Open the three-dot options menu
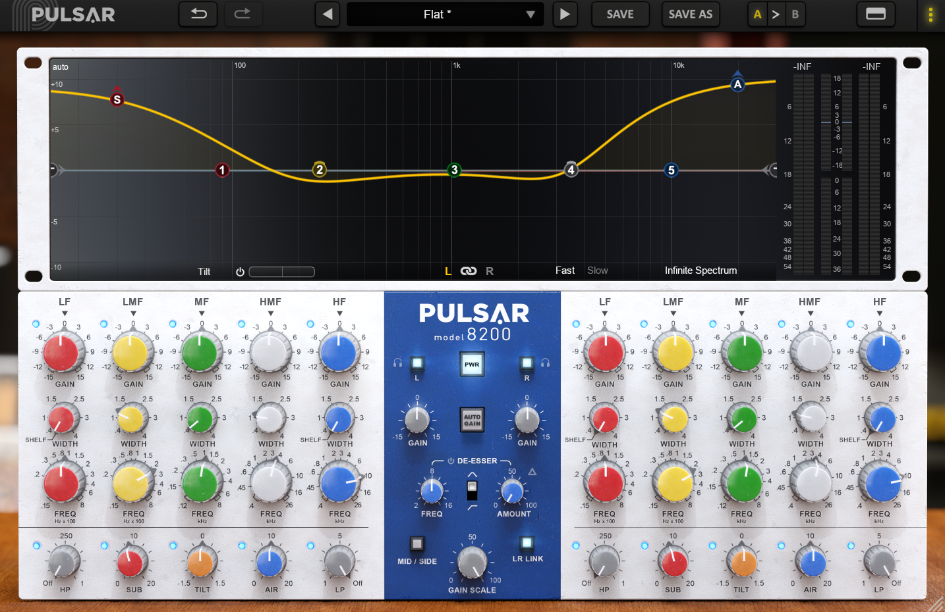 (931, 14)
